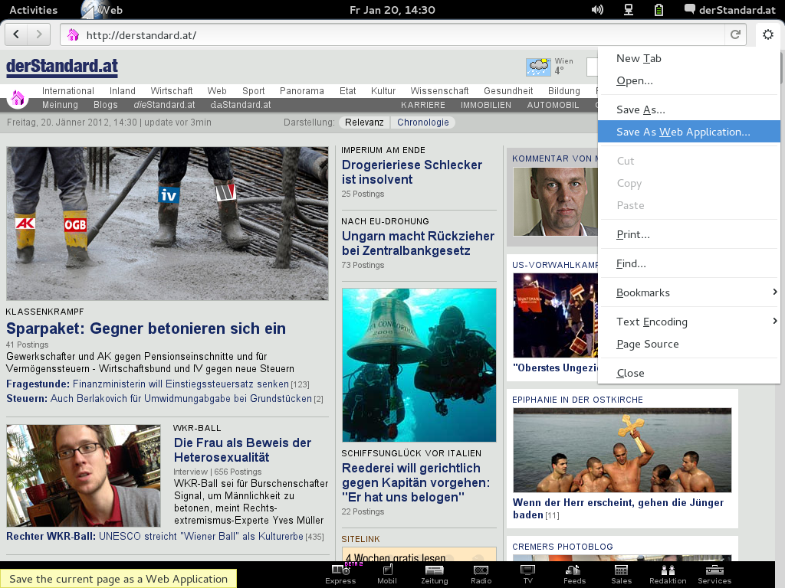Open the Wissenschaft navigation section
785x588 pixels.
pos(439,91)
